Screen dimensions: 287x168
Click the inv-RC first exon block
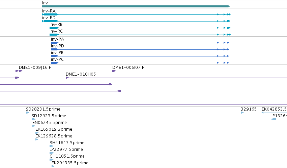pos(54,35)
